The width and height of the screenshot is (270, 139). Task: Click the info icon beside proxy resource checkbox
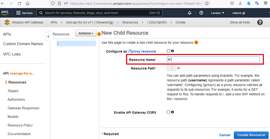pos(172,51)
